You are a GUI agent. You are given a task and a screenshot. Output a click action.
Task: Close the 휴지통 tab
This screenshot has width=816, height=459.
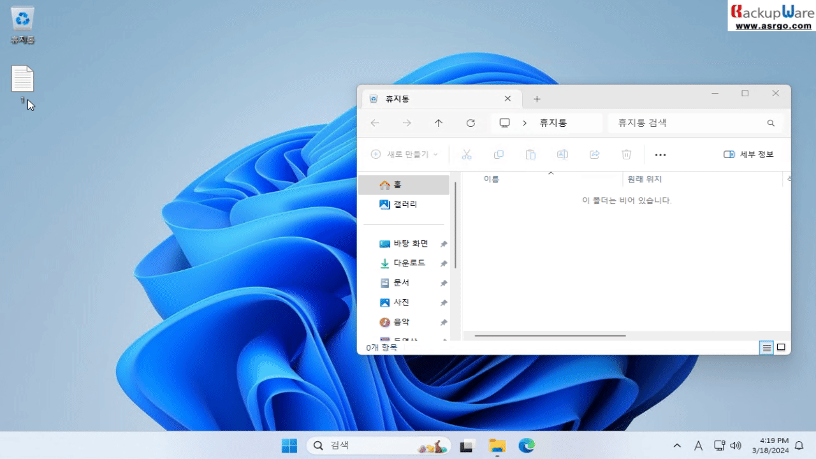tap(507, 99)
